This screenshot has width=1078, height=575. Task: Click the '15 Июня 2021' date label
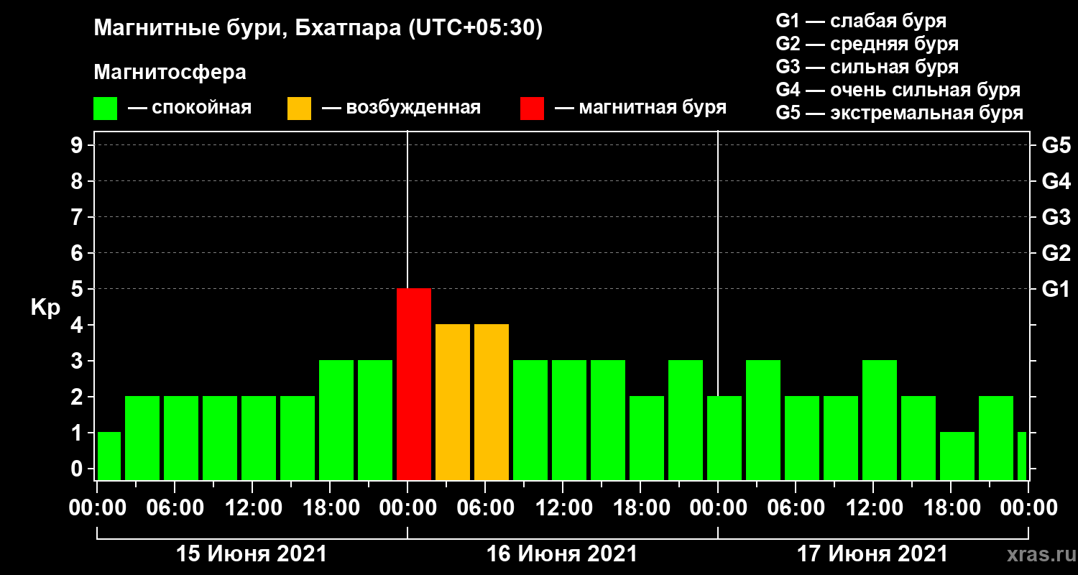(252, 554)
